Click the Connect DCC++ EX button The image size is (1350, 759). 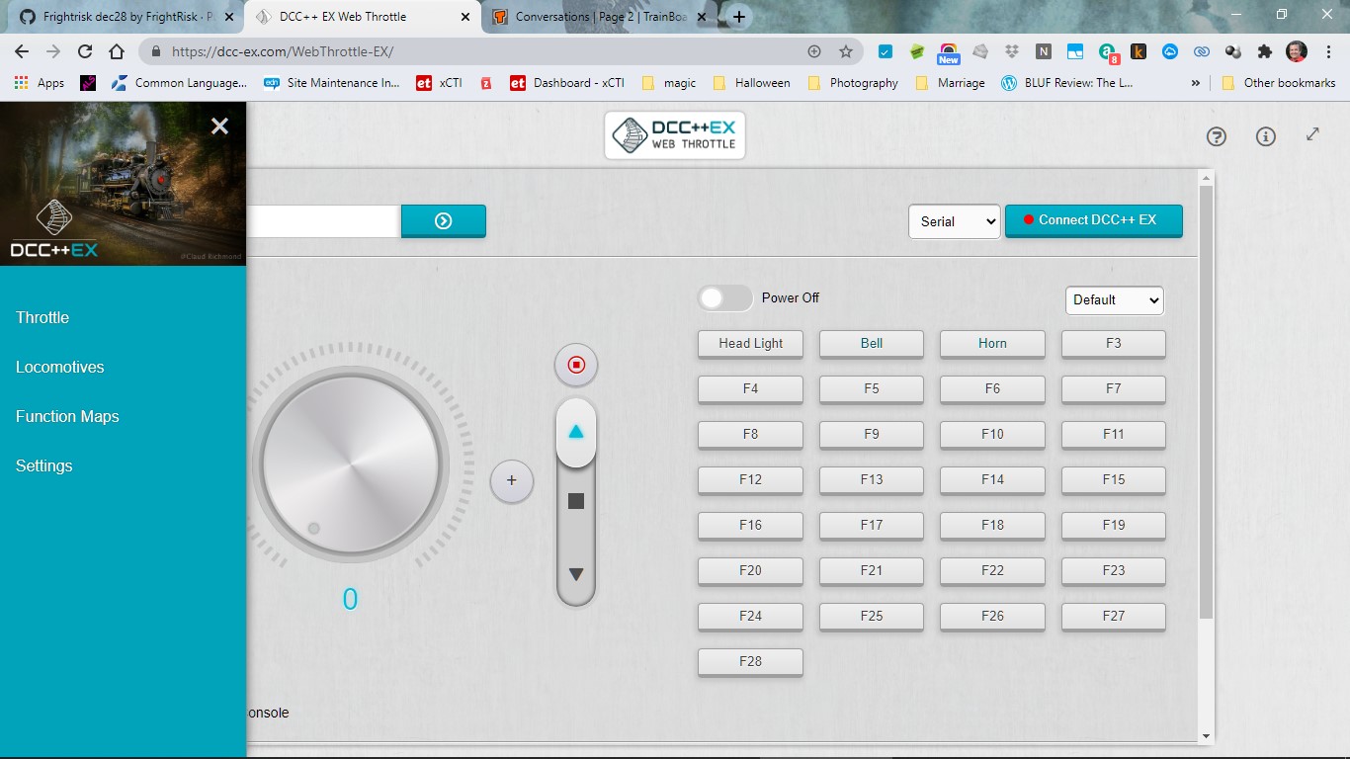(1093, 220)
